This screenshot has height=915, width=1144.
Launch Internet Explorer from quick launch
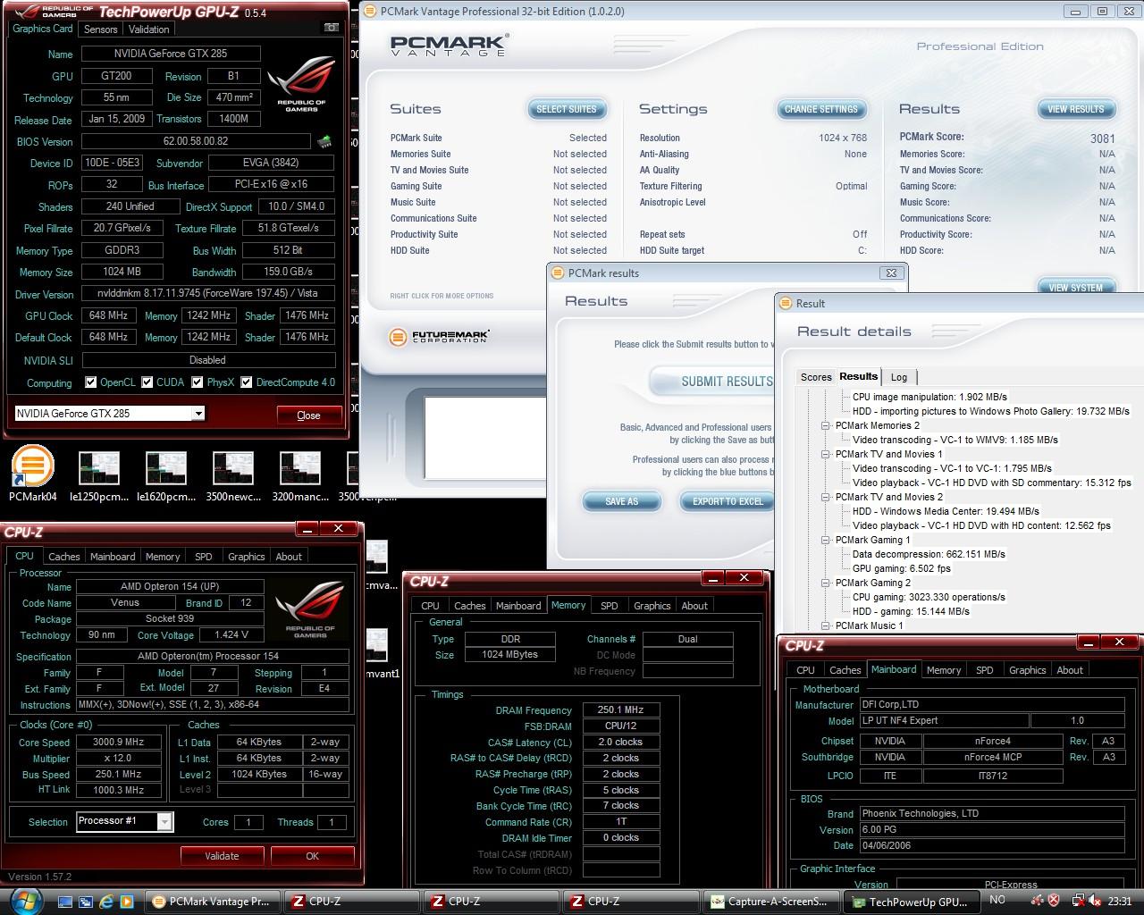coord(106,902)
